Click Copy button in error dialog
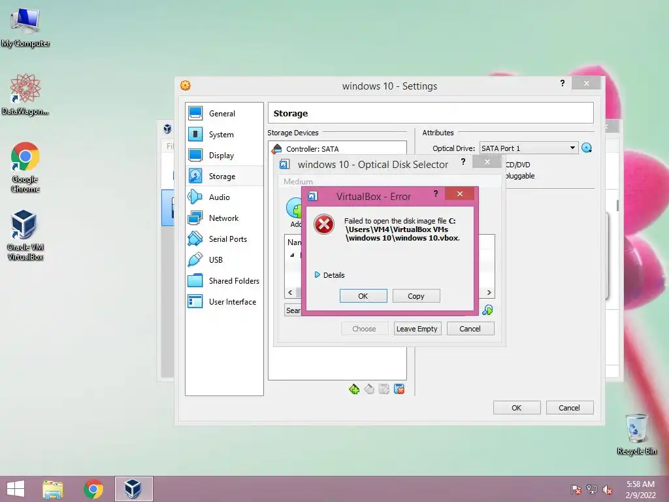Image resolution: width=669 pixels, height=502 pixels. [416, 296]
